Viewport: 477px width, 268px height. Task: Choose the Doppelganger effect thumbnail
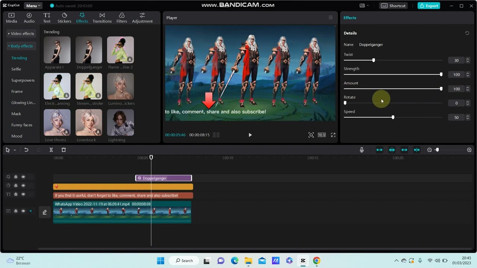[89, 50]
